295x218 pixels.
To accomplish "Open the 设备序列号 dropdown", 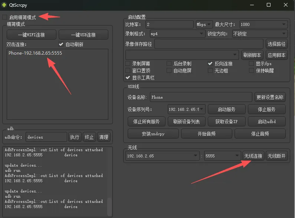I will tap(186, 109).
